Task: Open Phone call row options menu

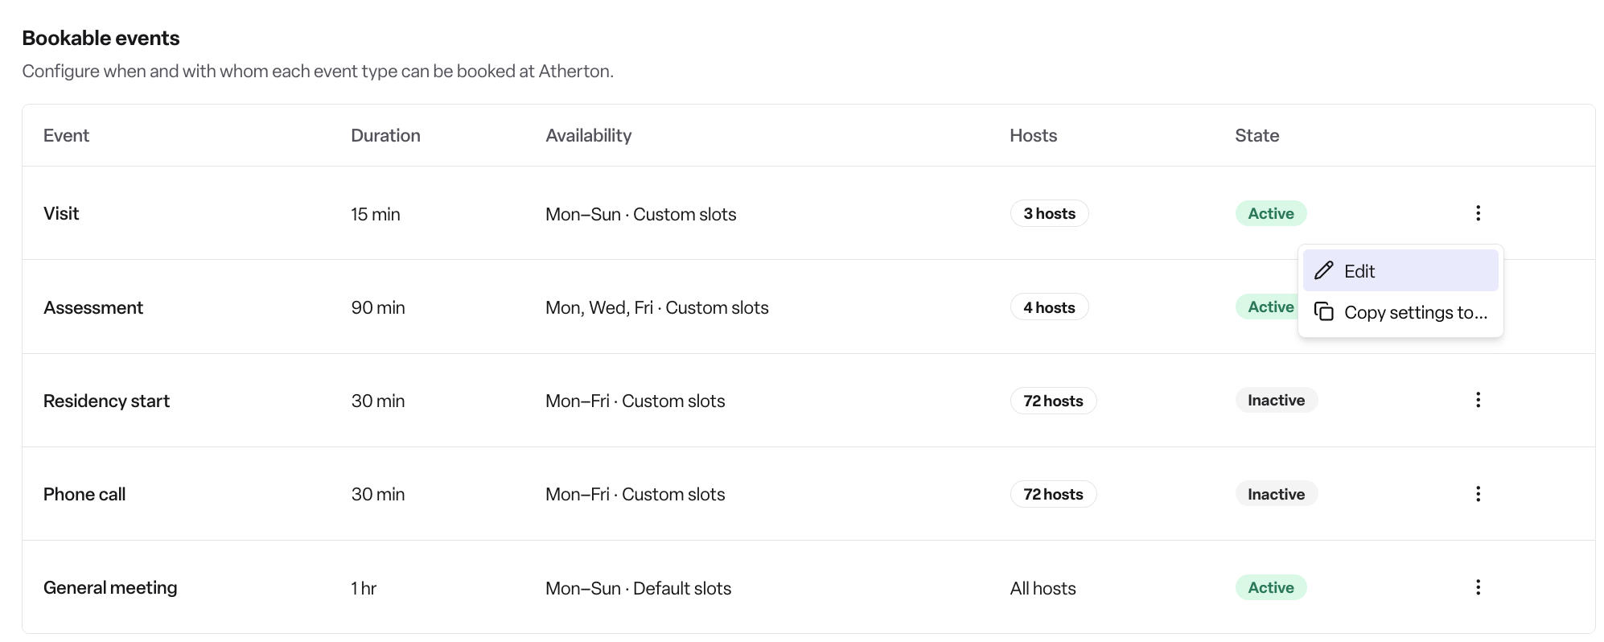Action: (x=1478, y=494)
